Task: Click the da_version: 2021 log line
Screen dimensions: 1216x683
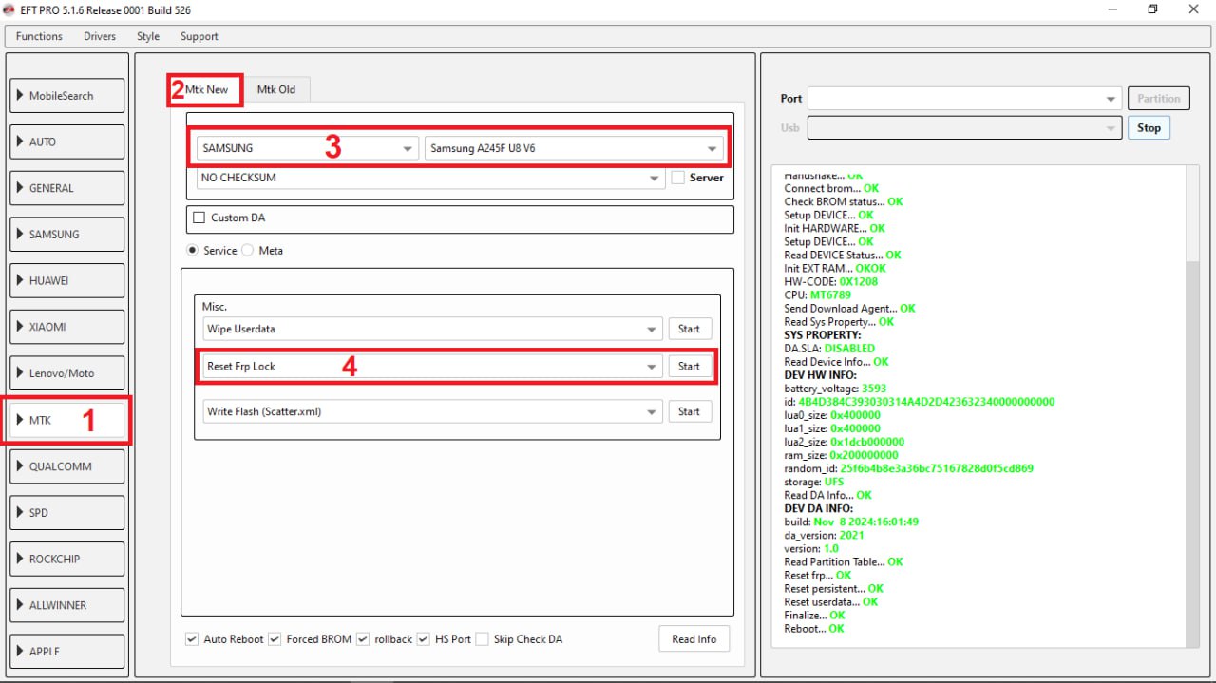Action: [825, 535]
